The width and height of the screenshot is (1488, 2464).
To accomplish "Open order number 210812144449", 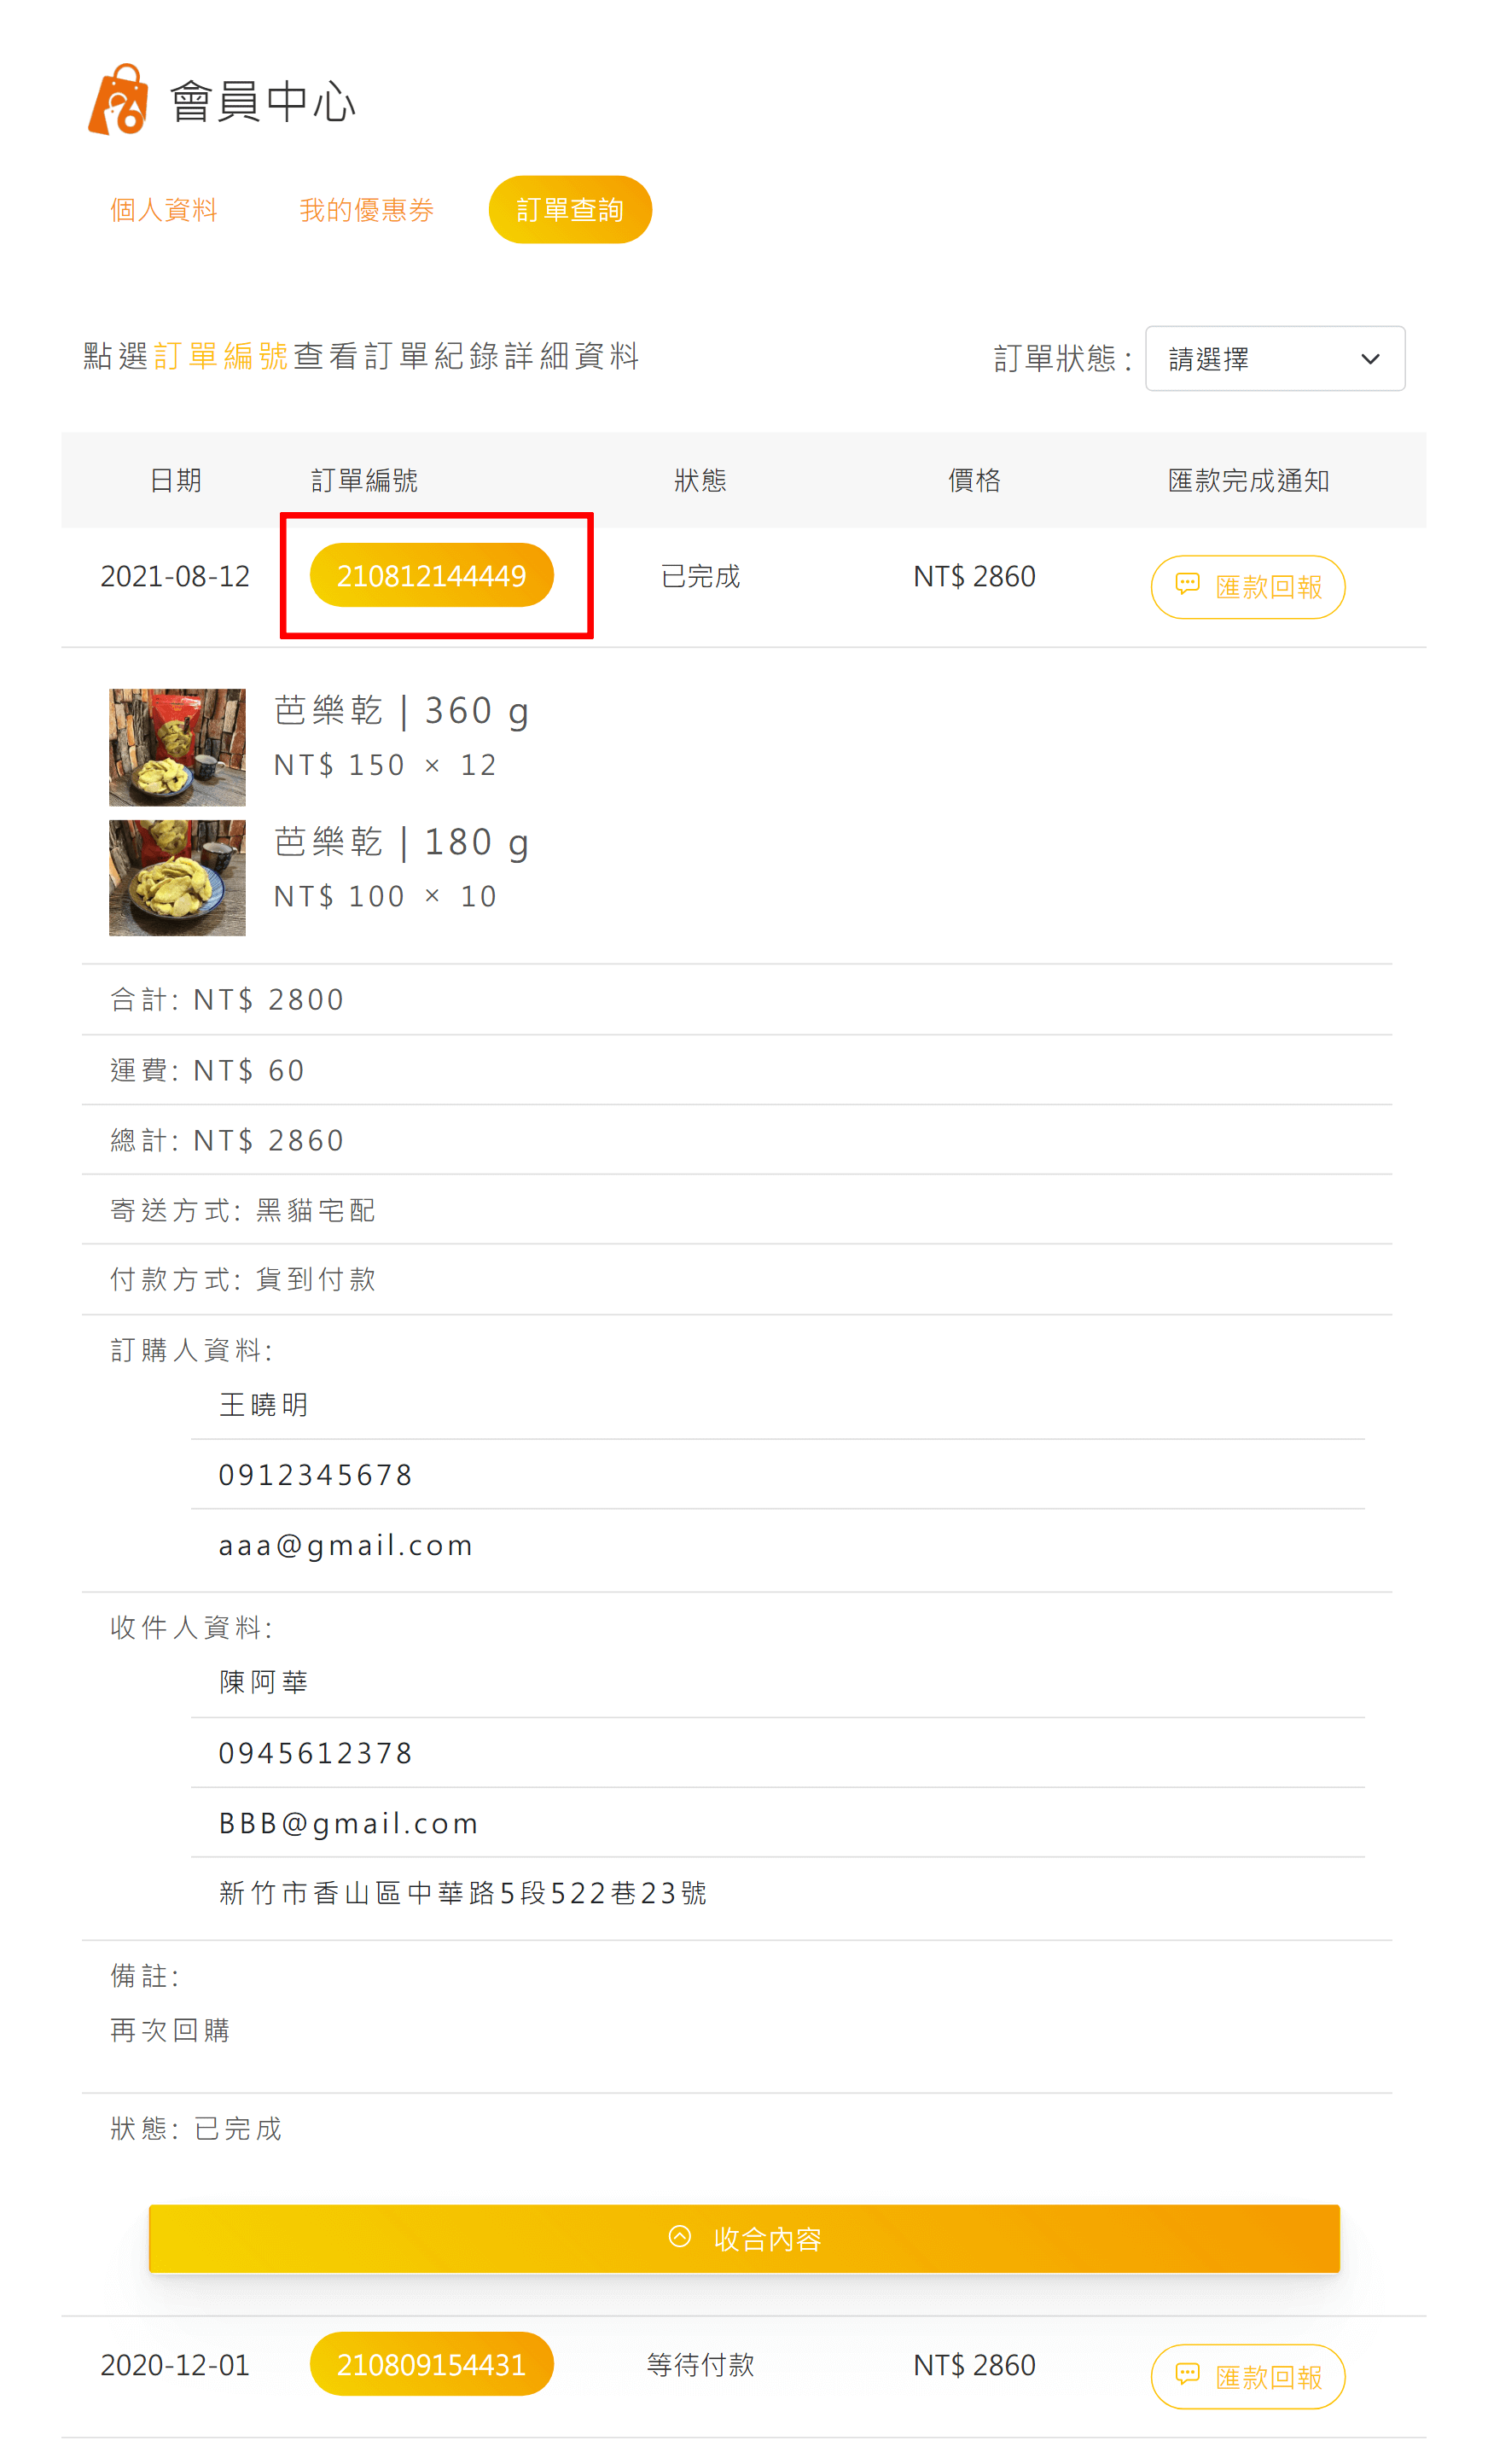I will 431,575.
